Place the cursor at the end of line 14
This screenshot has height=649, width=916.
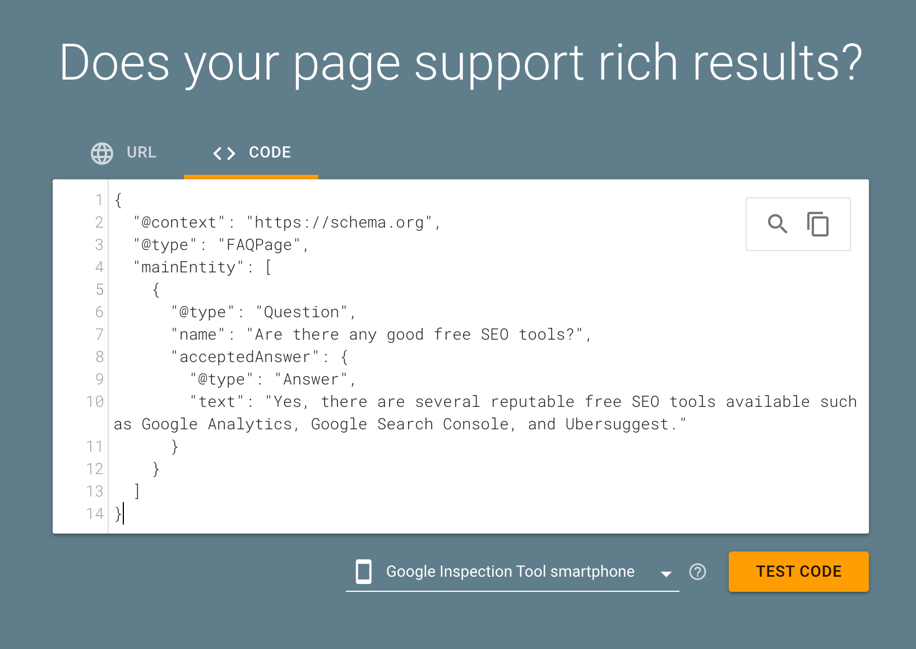pyautogui.click(x=123, y=513)
